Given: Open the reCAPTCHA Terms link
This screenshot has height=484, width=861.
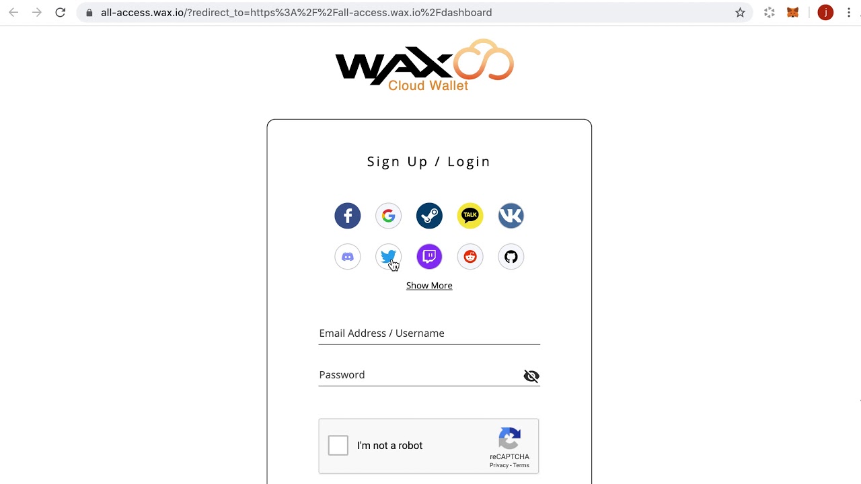Looking at the screenshot, I should pyautogui.click(x=521, y=465).
